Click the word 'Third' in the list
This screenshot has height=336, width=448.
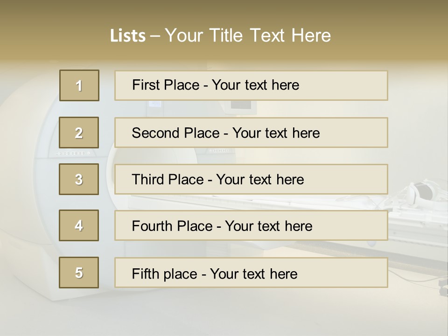point(148,180)
